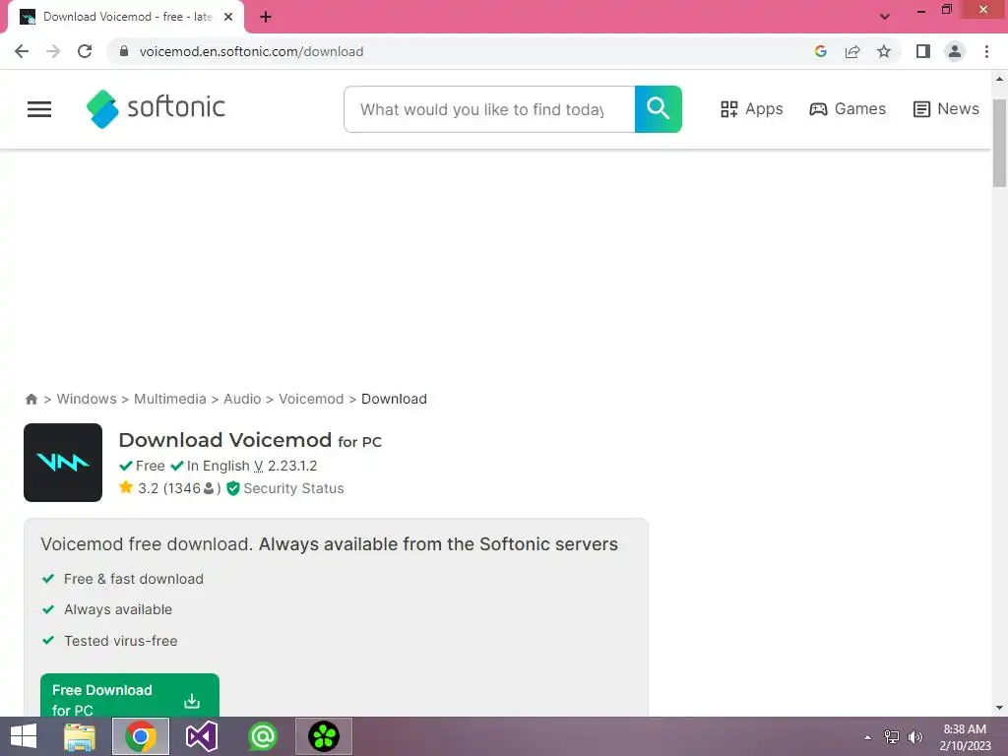Screen dimensions: 1008x756
Task: Open the Apps section
Action: [751, 109]
